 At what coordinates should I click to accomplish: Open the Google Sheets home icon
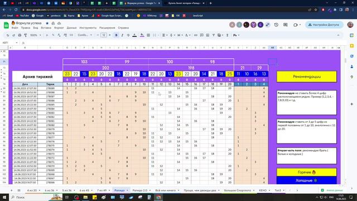click(x=6, y=25)
